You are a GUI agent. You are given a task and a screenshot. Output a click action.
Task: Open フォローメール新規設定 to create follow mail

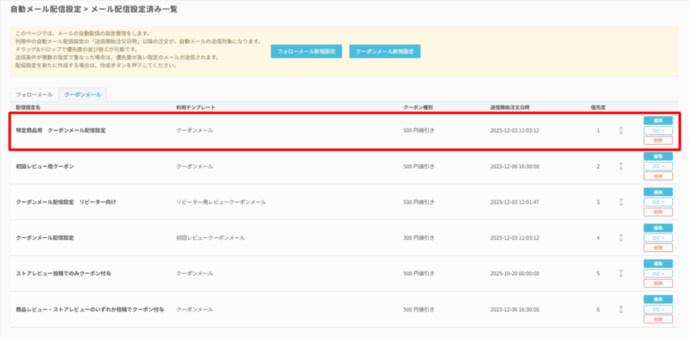pos(306,51)
